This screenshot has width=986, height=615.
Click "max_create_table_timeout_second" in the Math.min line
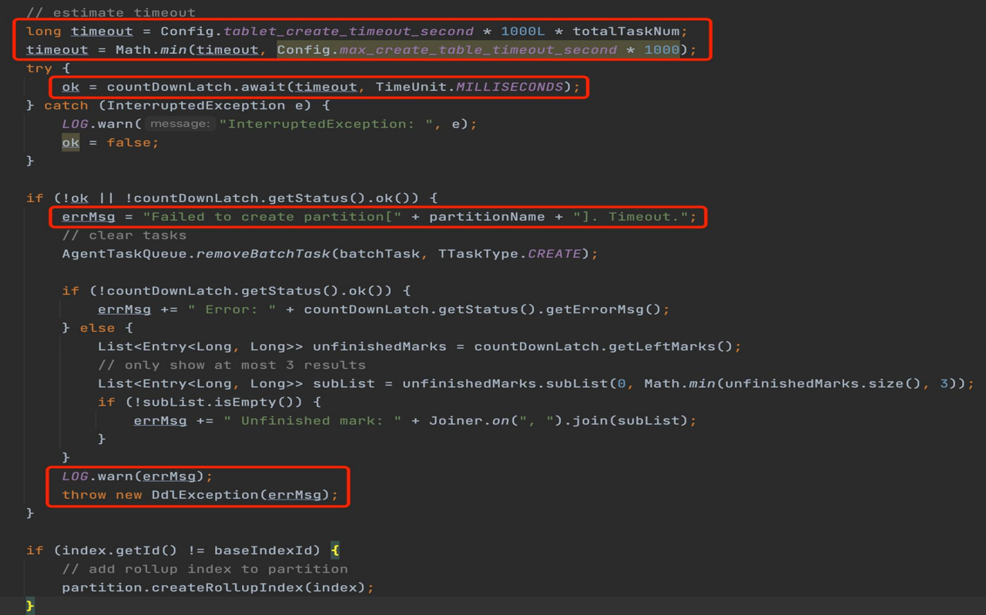click(478, 50)
